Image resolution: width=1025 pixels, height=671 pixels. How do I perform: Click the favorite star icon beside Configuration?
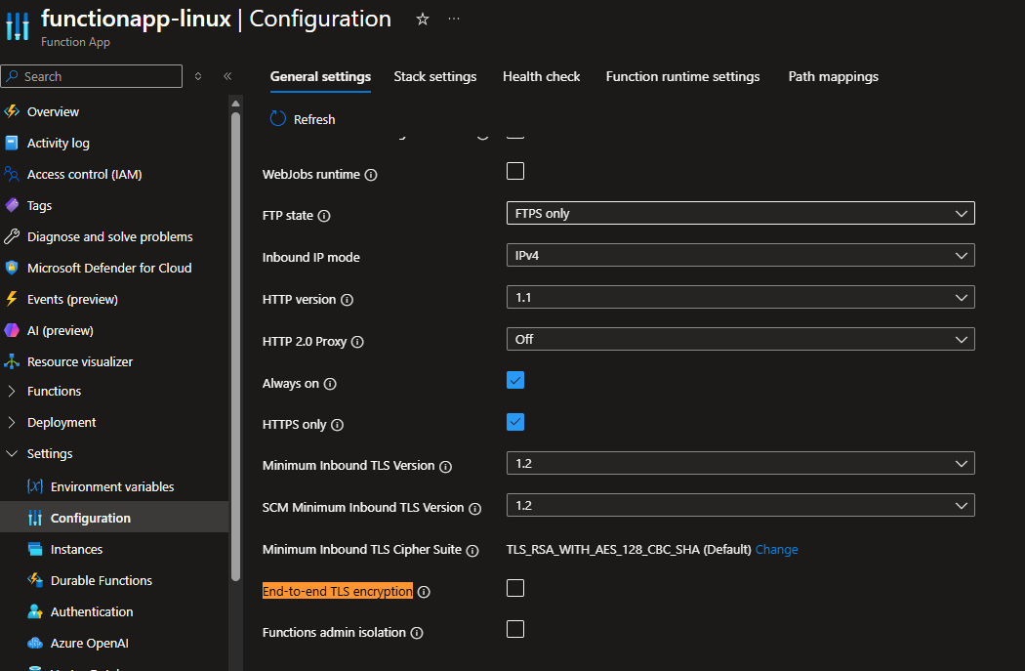pos(423,19)
